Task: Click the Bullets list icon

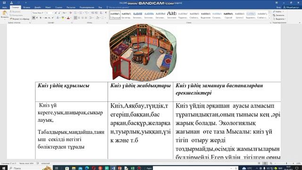Action: [x=75, y=13]
